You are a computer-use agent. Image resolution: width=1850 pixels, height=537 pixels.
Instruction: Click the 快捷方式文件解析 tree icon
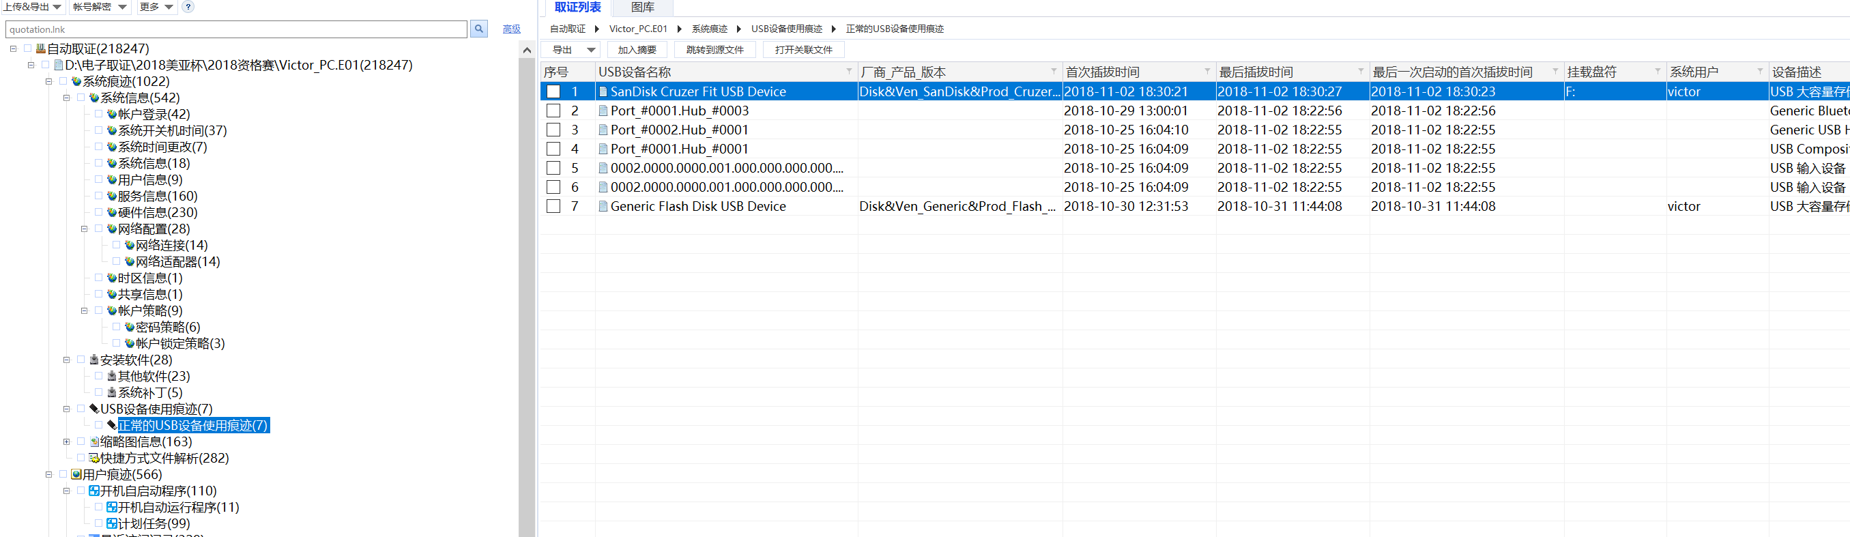pos(94,458)
